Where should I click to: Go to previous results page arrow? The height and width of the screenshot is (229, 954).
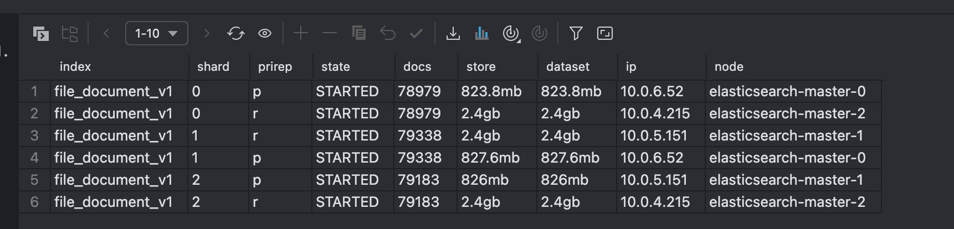(106, 34)
